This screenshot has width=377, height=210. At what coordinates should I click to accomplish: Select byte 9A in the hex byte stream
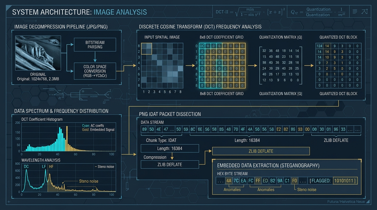click(280, 181)
